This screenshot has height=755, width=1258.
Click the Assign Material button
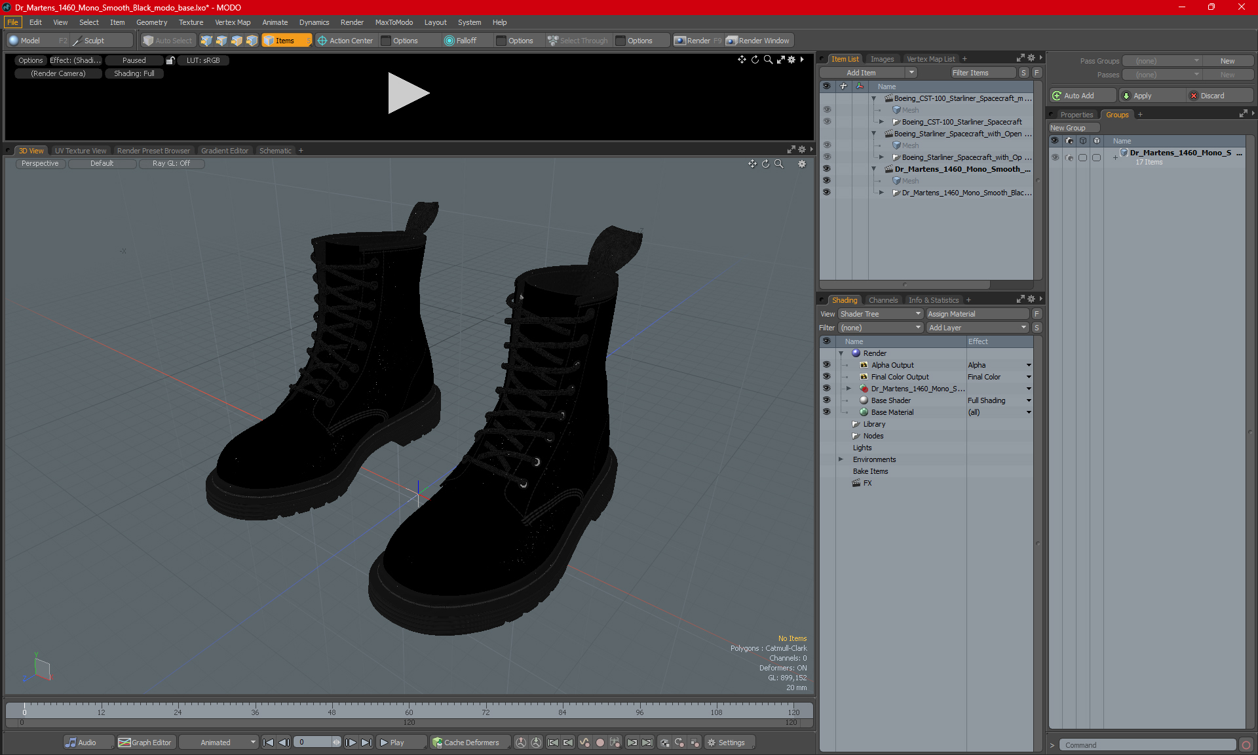pos(979,314)
